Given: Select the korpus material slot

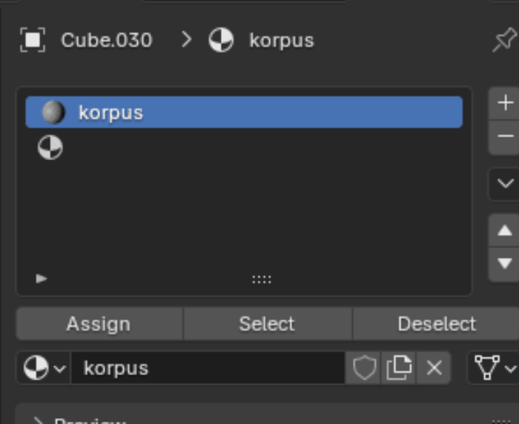Looking at the screenshot, I should [x=243, y=113].
